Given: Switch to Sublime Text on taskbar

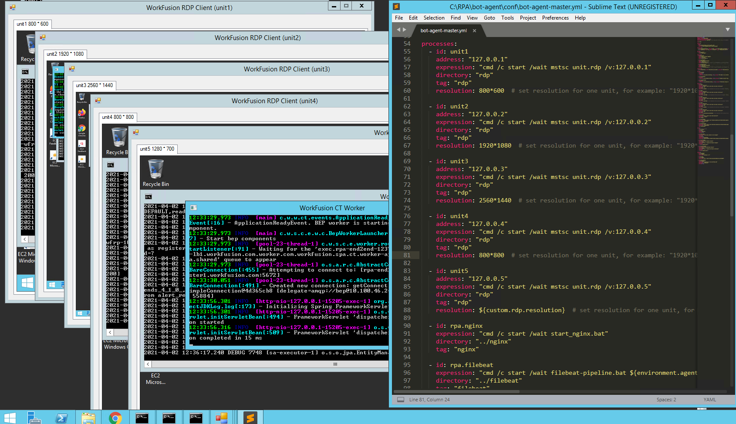Looking at the screenshot, I should [250, 418].
